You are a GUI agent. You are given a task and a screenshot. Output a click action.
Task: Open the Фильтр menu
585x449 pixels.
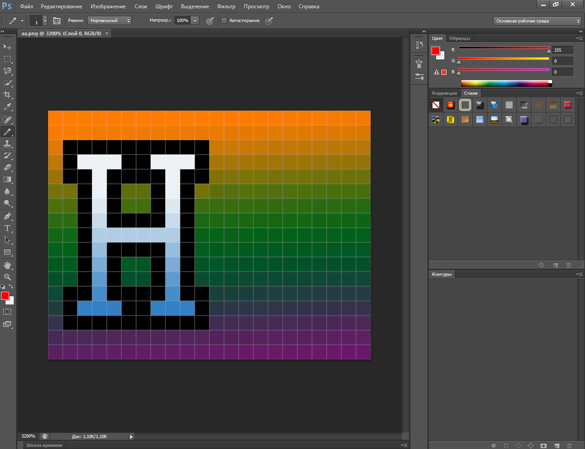coord(226,6)
